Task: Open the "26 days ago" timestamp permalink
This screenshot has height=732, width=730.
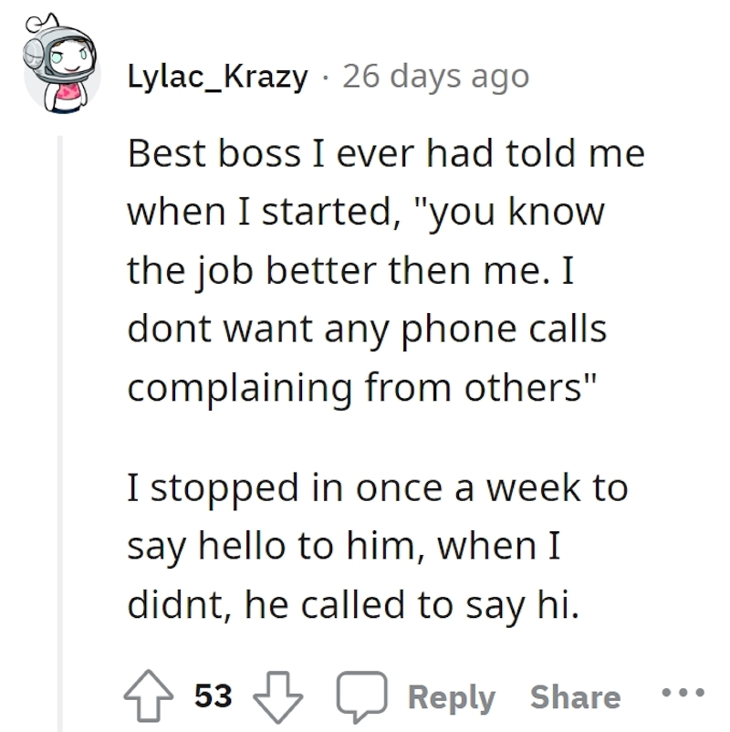Action: point(436,76)
